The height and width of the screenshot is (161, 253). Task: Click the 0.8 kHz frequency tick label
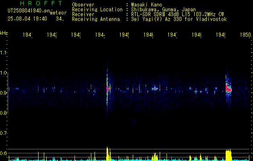click(4, 113)
